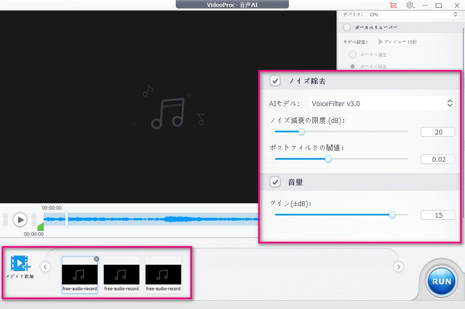The image size is (465, 309).
Task: Select the ボーカル除去 radio option
Action: click(x=352, y=66)
